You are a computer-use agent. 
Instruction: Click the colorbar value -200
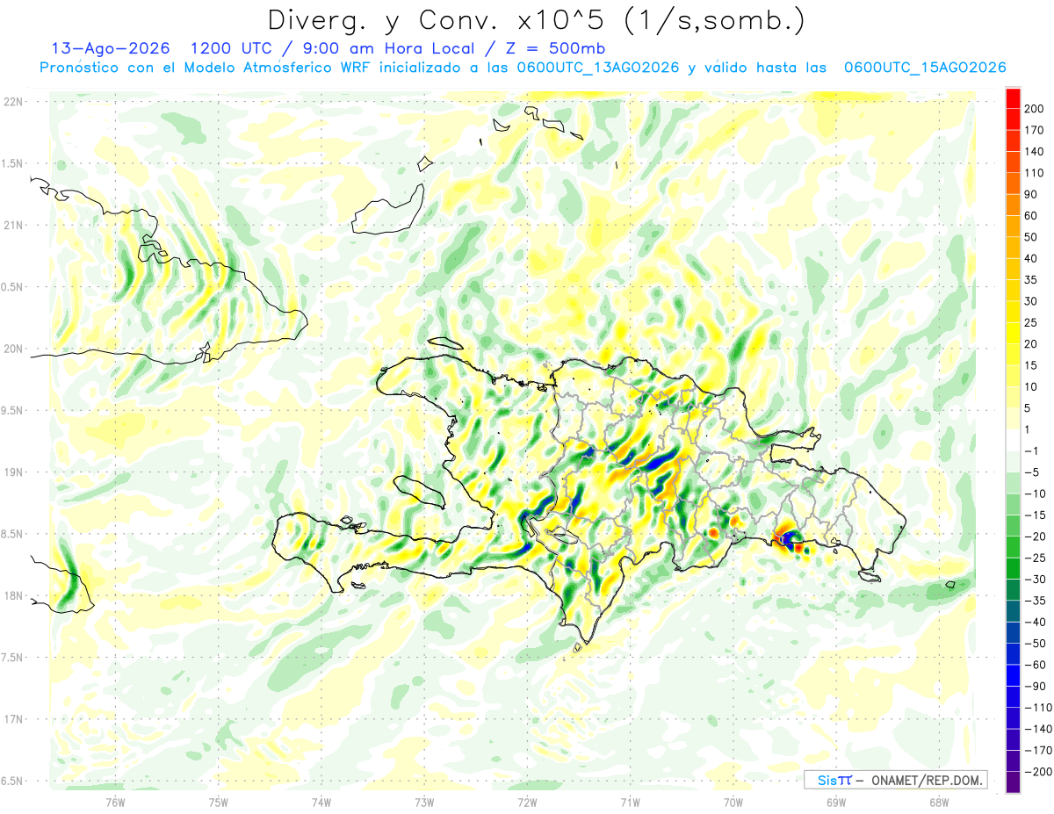coord(1037,772)
